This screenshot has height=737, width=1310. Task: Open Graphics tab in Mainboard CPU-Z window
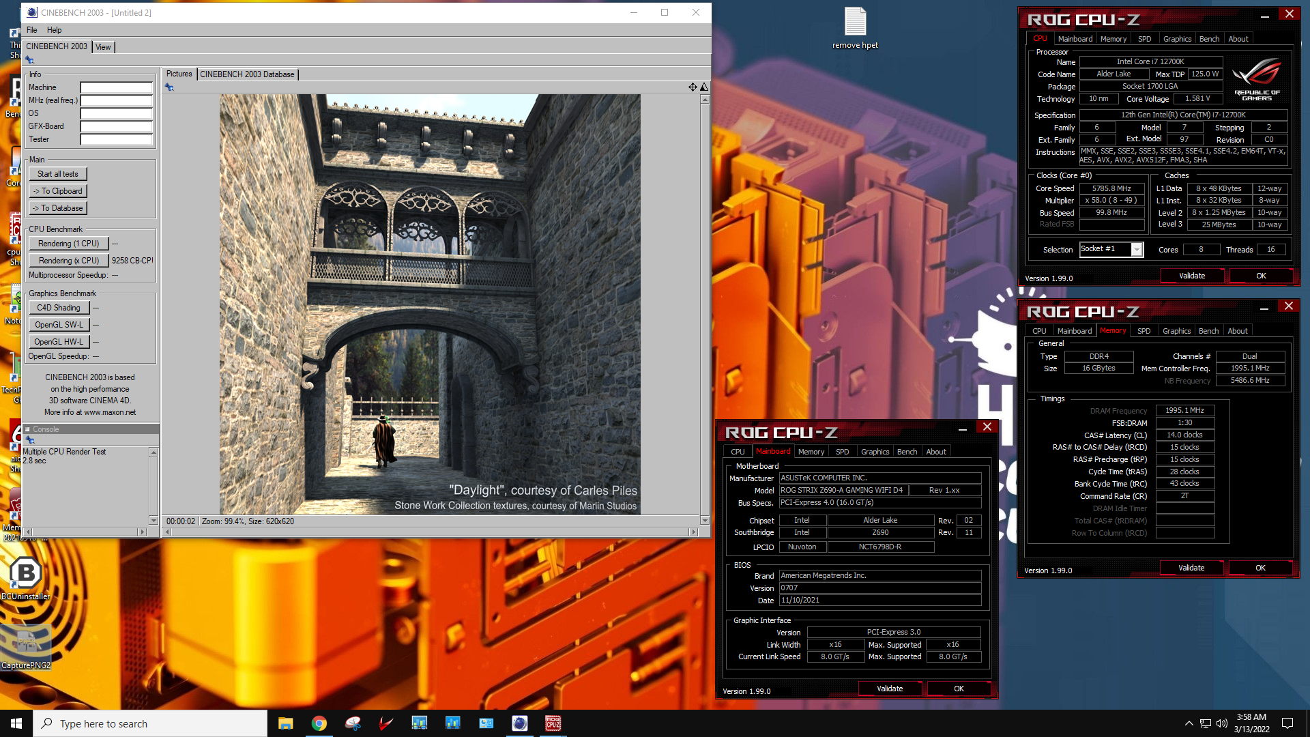pyautogui.click(x=875, y=452)
